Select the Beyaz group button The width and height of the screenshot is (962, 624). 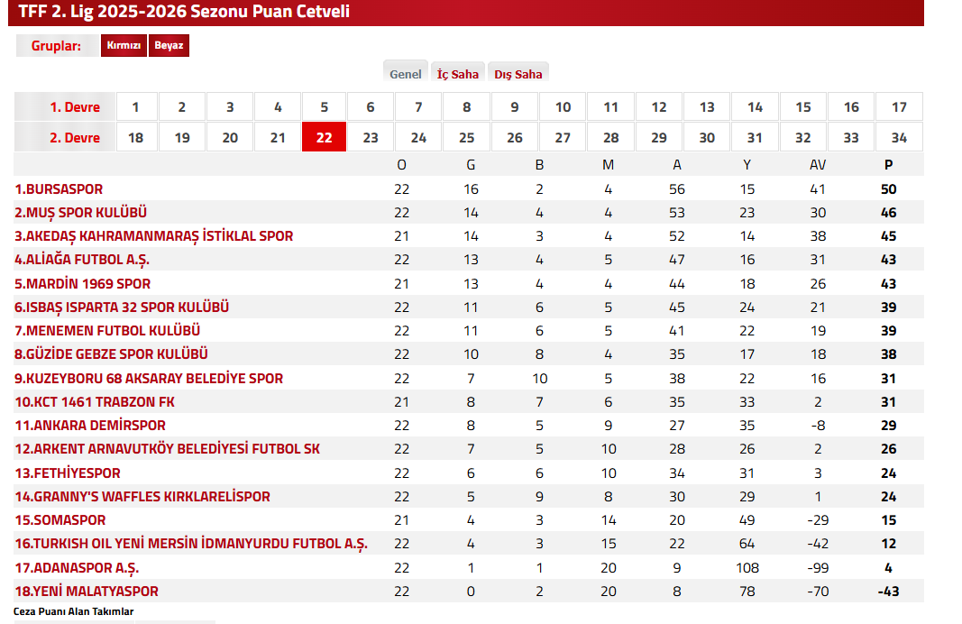[169, 46]
